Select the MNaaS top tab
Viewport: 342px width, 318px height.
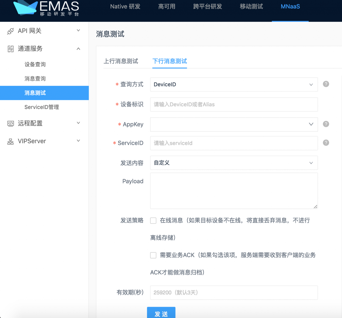tap(290, 6)
